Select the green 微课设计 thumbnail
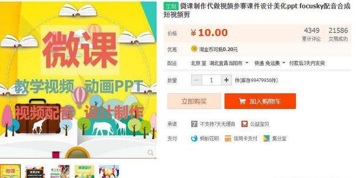356x178 pixels. [85, 172]
